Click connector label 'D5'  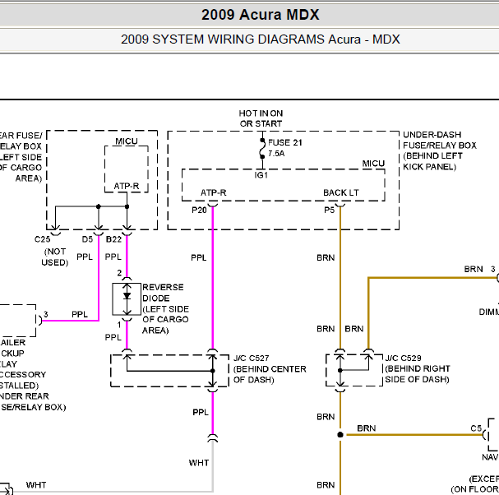point(87,239)
